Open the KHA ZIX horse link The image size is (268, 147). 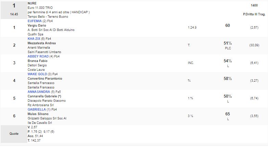click(35, 39)
